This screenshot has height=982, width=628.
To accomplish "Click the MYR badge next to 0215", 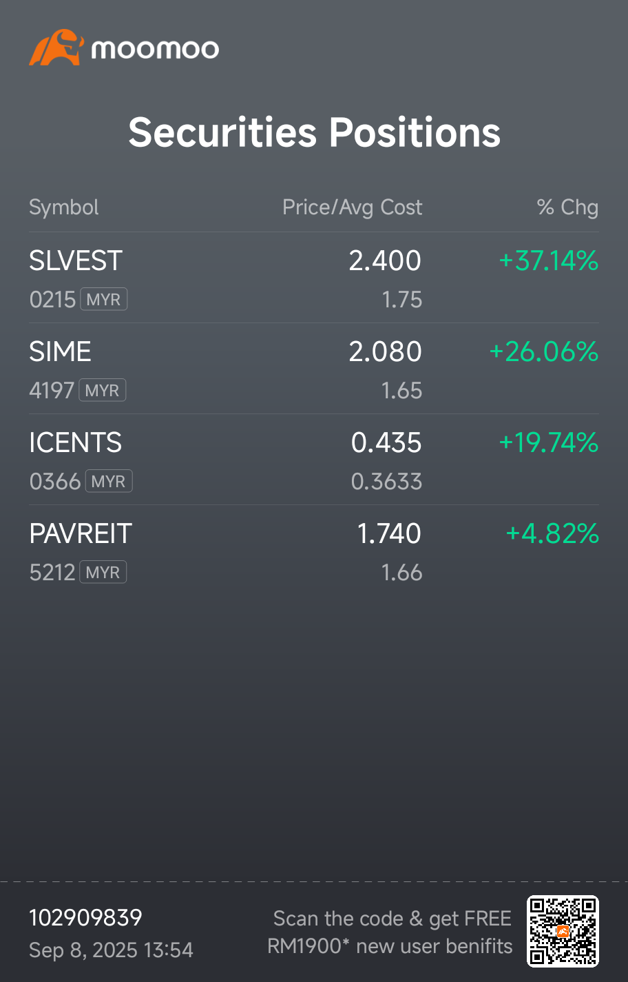I will click(x=104, y=300).
